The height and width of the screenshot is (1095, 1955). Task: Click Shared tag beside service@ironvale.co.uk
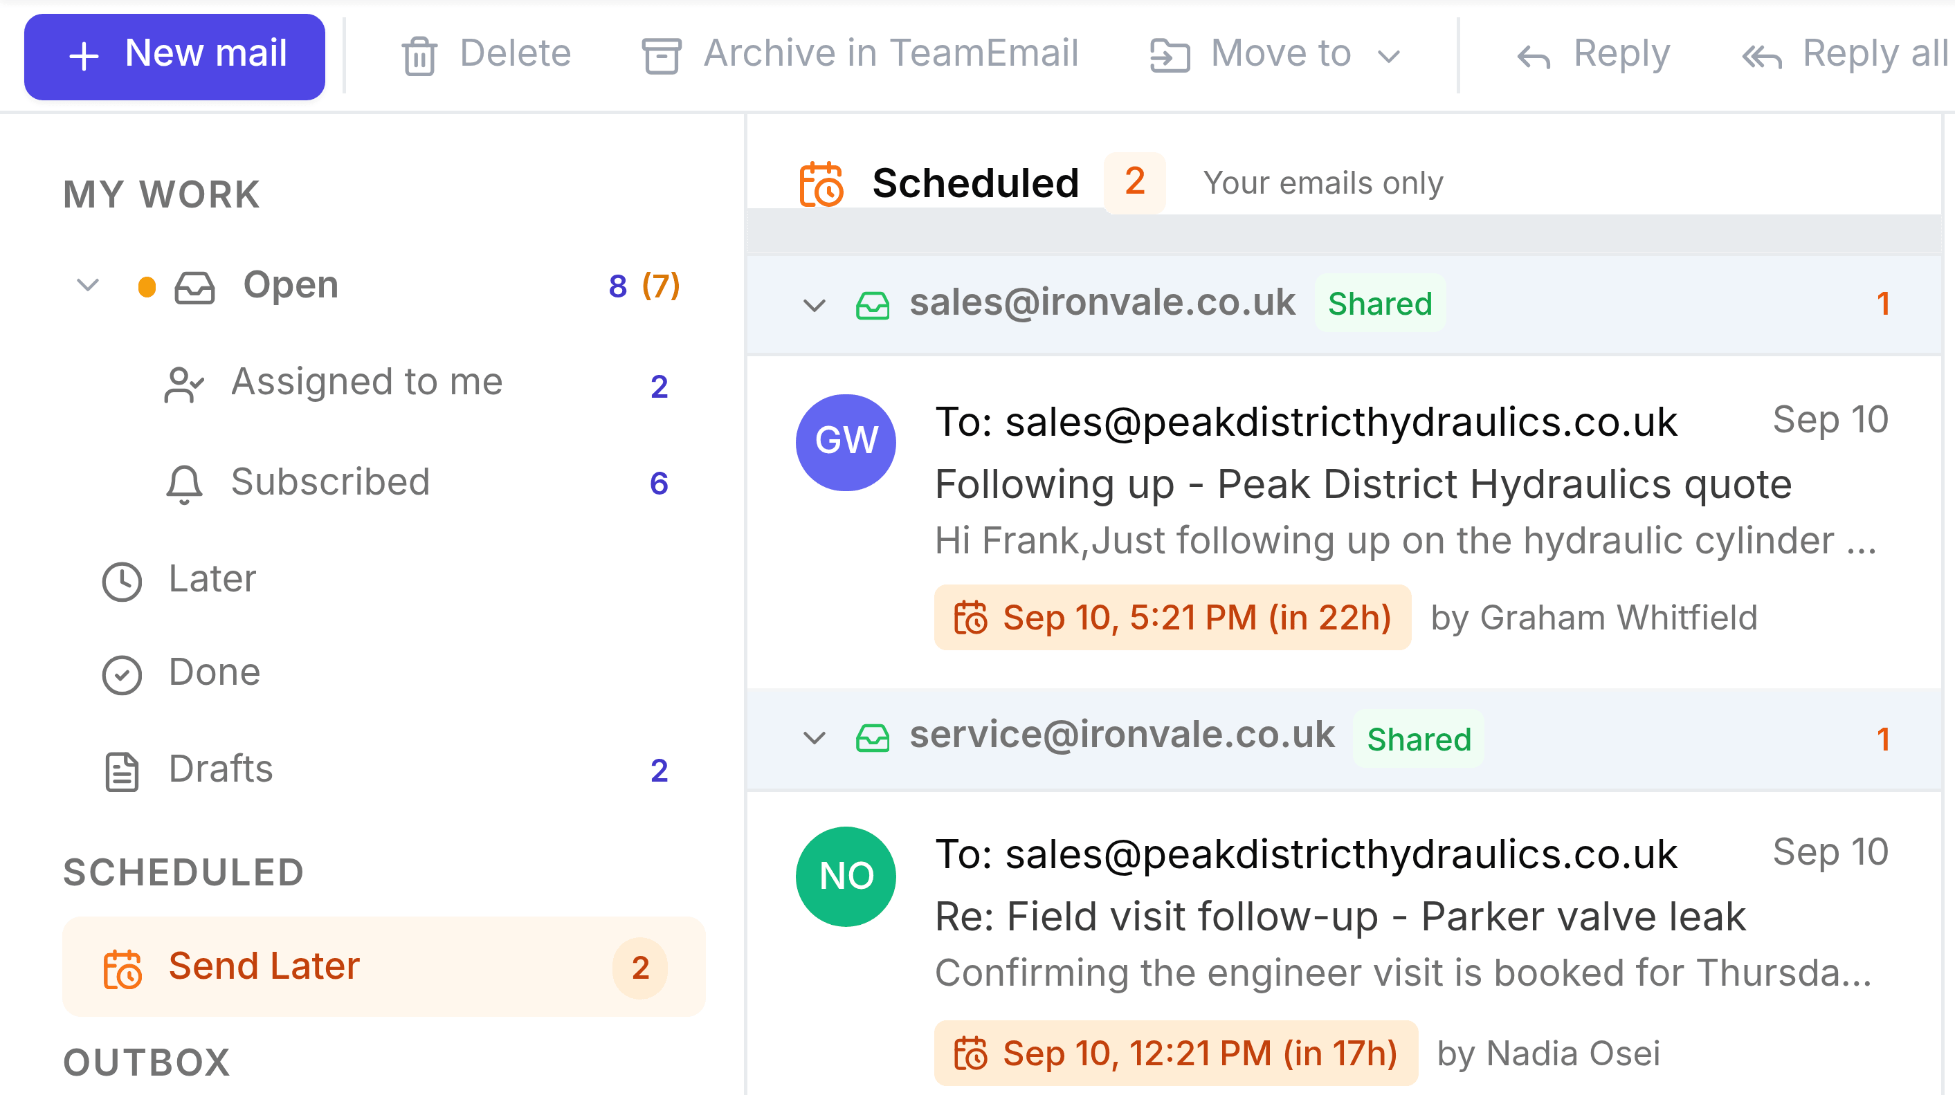click(x=1419, y=738)
